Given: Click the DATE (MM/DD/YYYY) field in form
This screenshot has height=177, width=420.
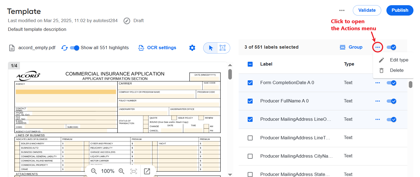Looking at the screenshot, I should point(205,79).
